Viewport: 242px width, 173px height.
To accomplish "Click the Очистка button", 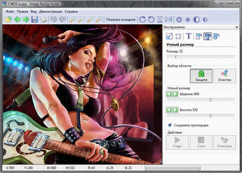I will (225, 76).
